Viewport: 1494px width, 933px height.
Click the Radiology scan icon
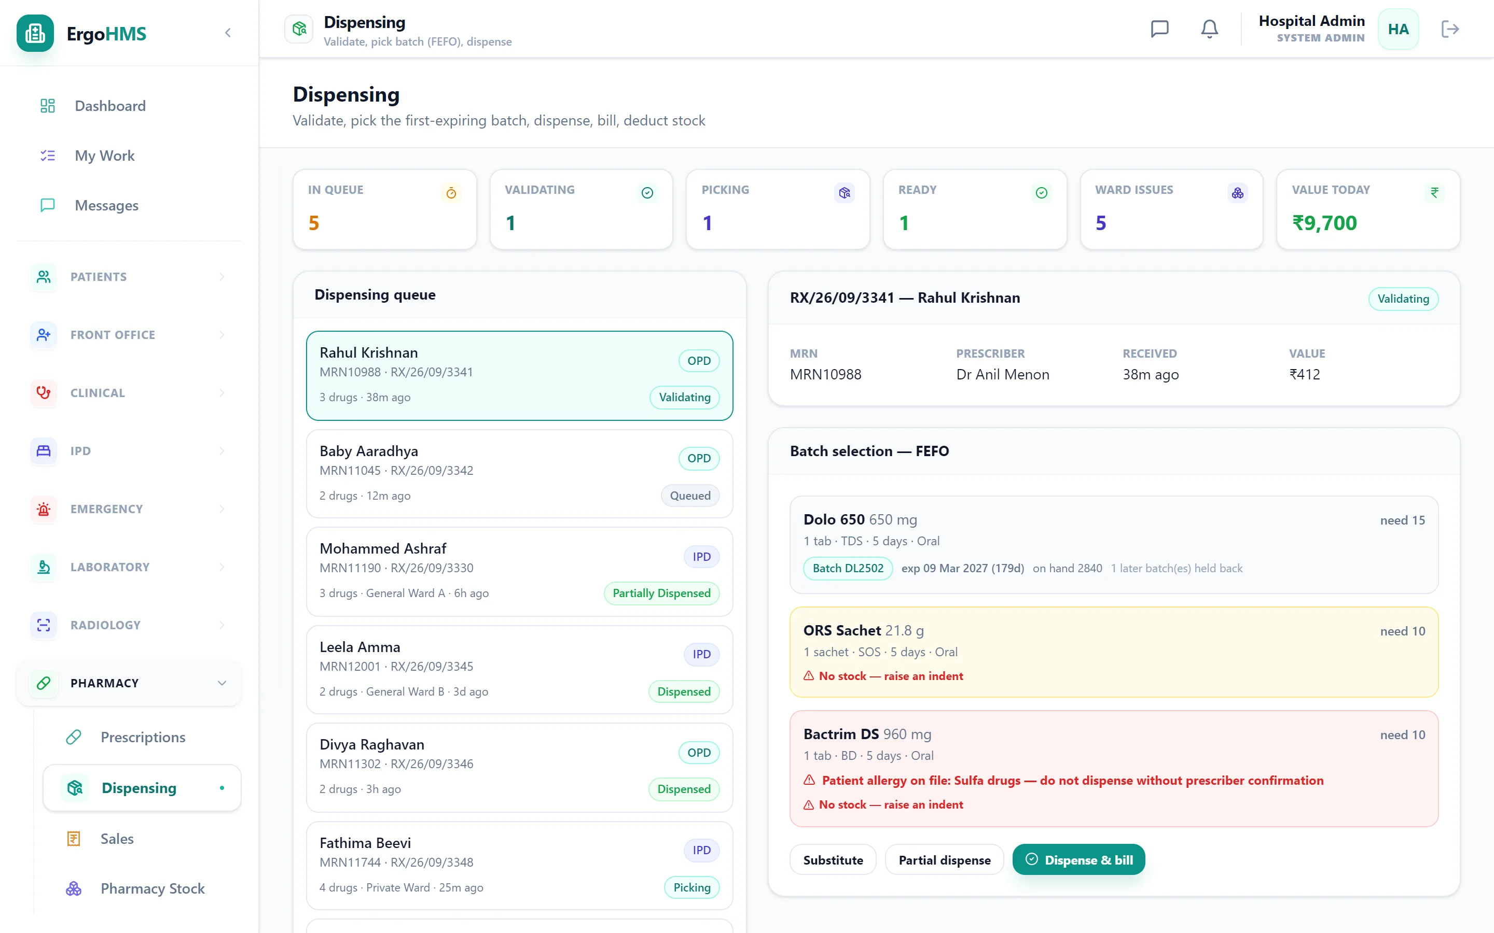coord(43,625)
